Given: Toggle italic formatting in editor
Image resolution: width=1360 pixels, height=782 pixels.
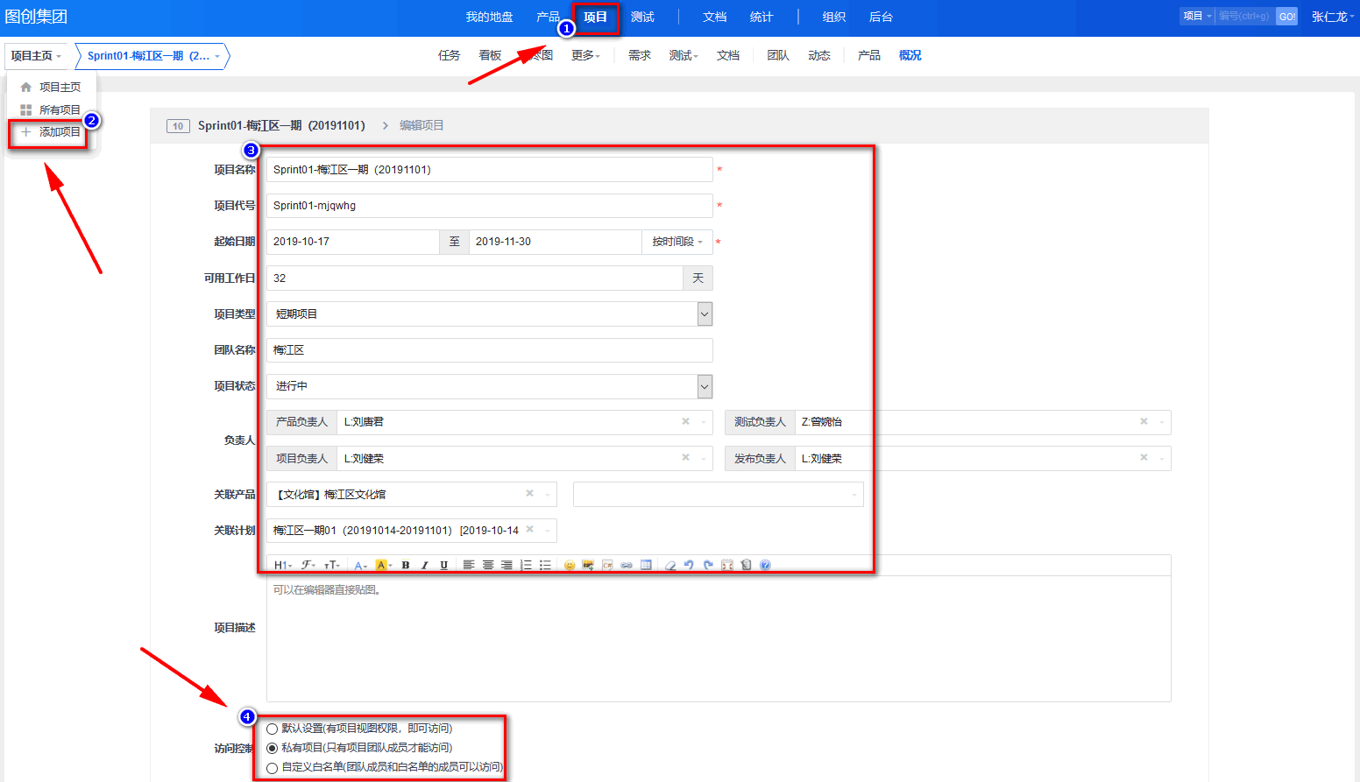Looking at the screenshot, I should tap(425, 566).
